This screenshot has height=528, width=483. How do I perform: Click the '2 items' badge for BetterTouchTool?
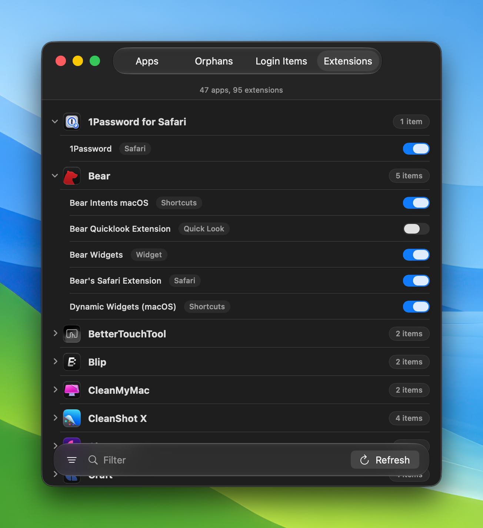pos(409,334)
